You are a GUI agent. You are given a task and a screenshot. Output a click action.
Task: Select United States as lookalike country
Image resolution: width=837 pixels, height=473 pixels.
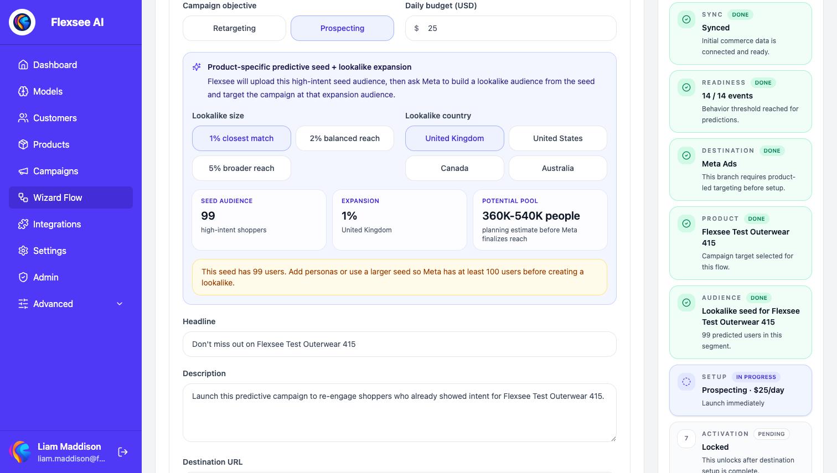click(558, 138)
